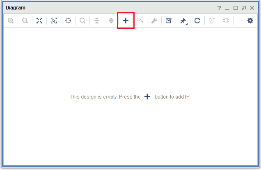The image size is (261, 170).
Task: Add IP with the plus button
Action: click(126, 21)
